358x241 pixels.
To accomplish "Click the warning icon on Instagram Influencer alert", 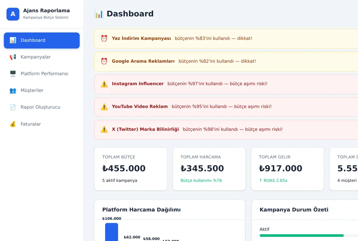I will click(104, 84).
